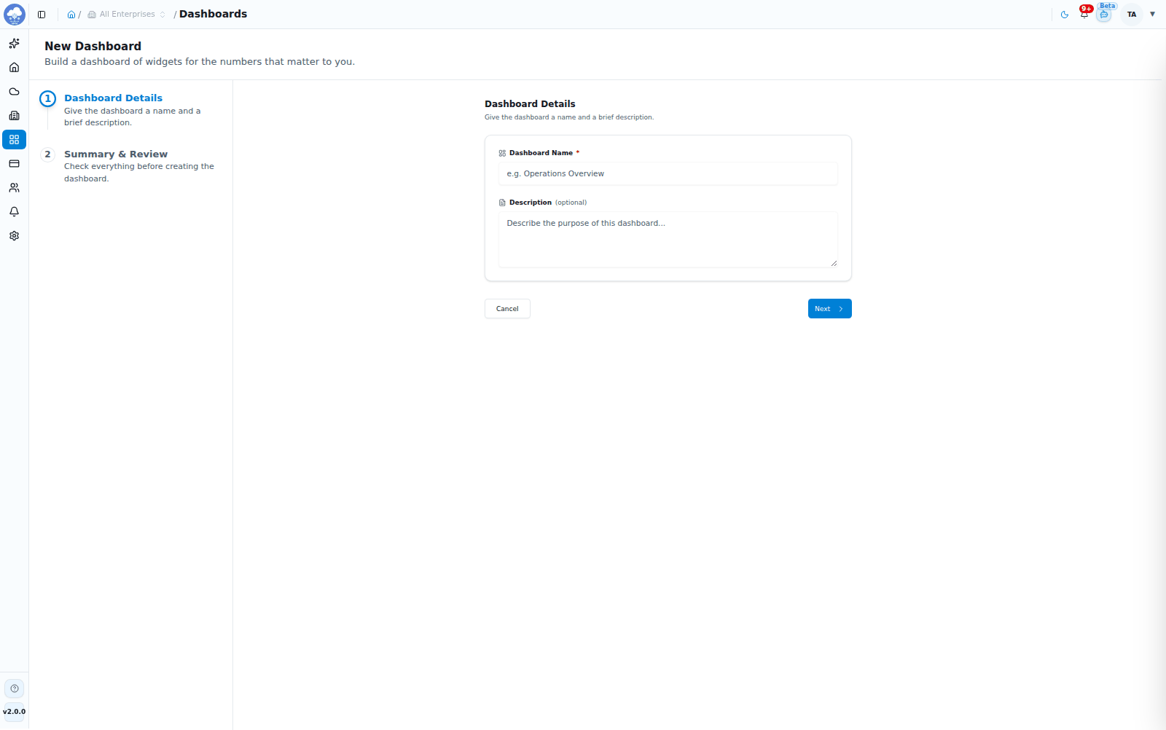Image resolution: width=1166 pixels, height=730 pixels.
Task: Click the Description text area
Action: pyautogui.click(x=668, y=240)
